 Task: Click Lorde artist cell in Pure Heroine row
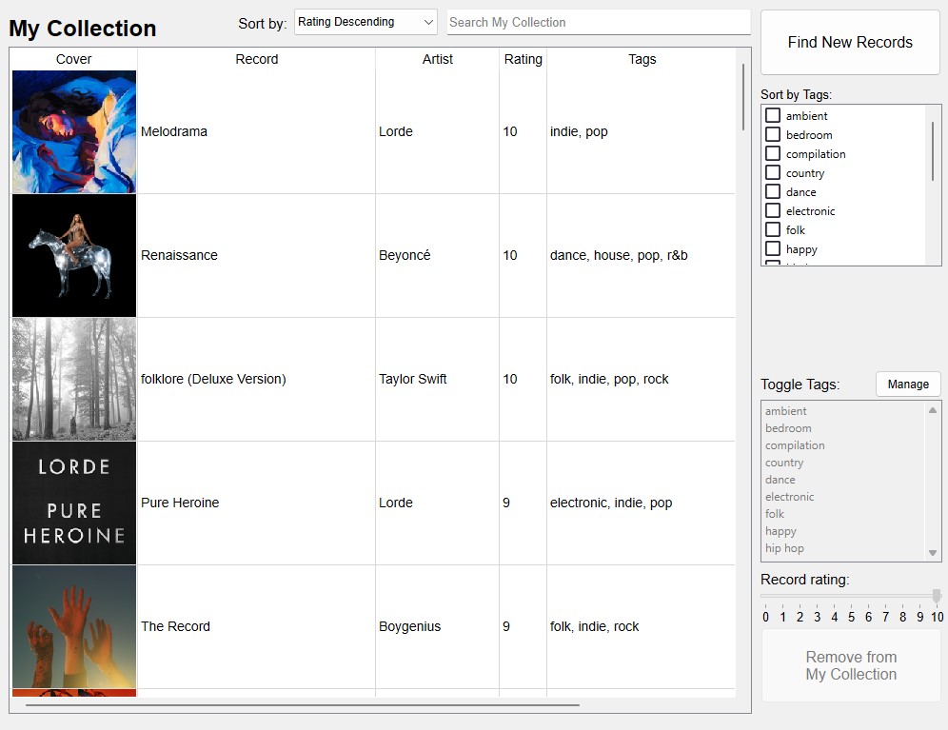[437, 503]
